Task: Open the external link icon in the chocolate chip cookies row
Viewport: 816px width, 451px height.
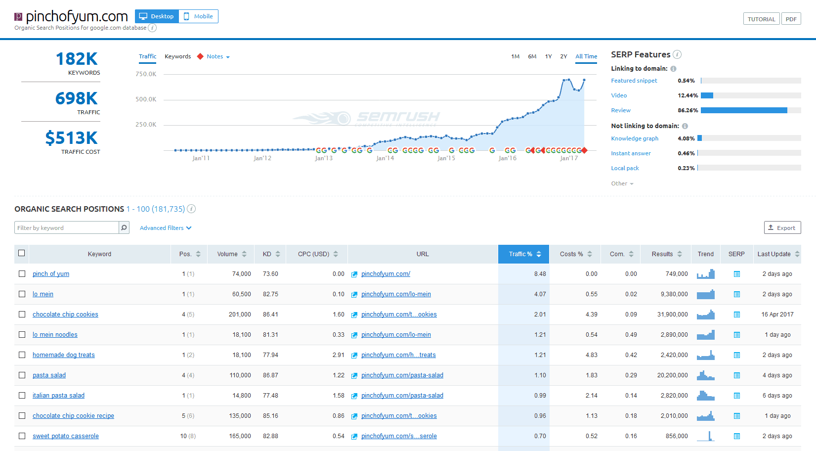Action: (354, 315)
